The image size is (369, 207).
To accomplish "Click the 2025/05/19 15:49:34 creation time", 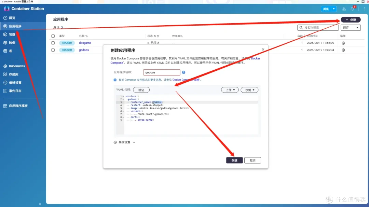I will [x=320, y=50].
